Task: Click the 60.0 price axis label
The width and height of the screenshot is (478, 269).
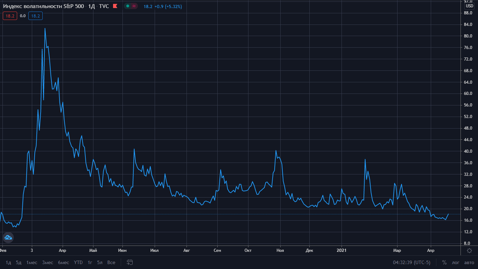Action: point(468,94)
